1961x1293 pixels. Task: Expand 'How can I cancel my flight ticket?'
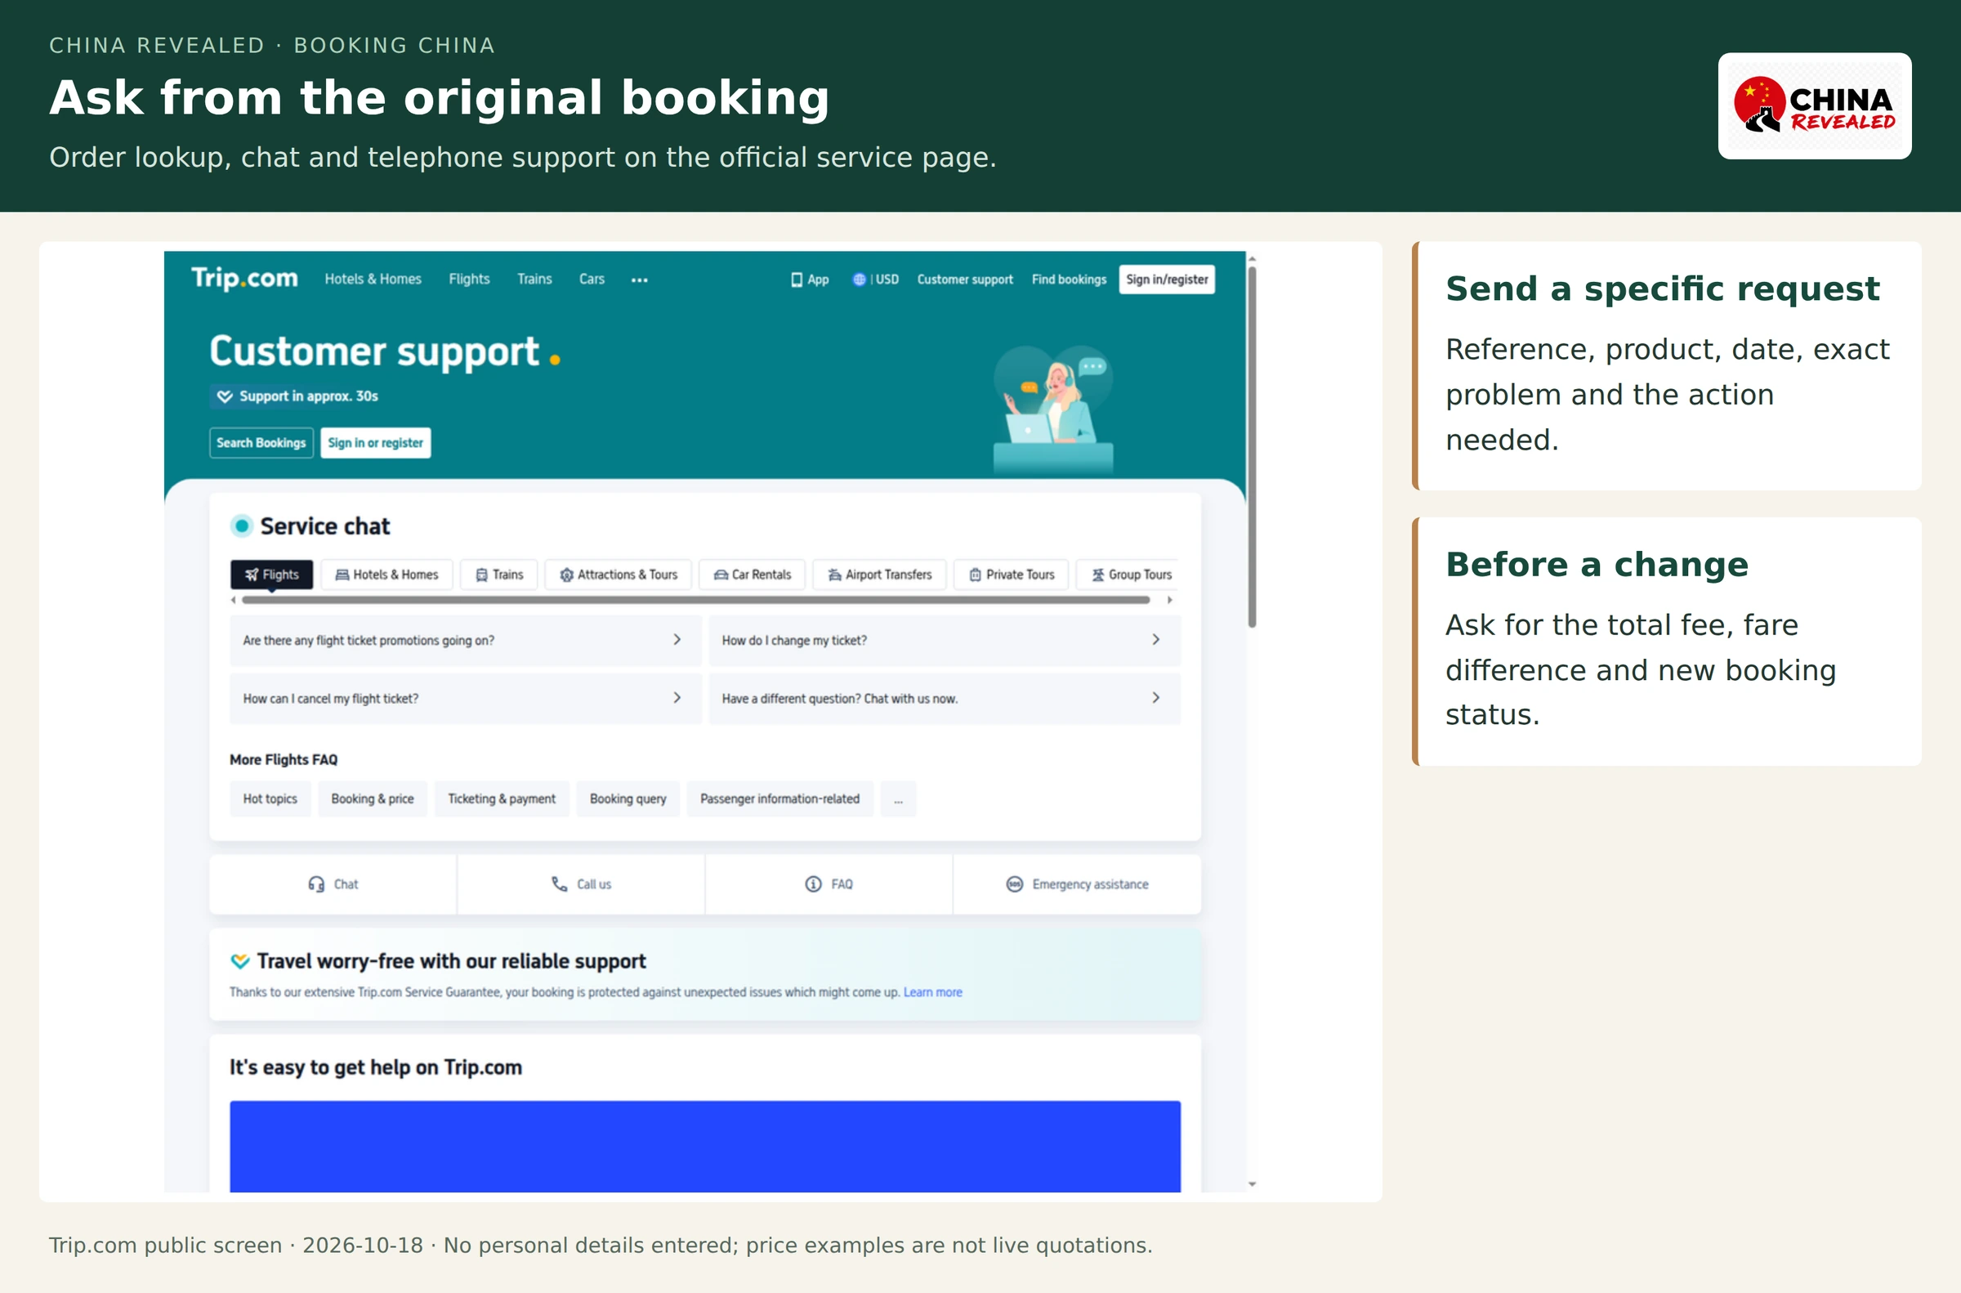tap(466, 699)
